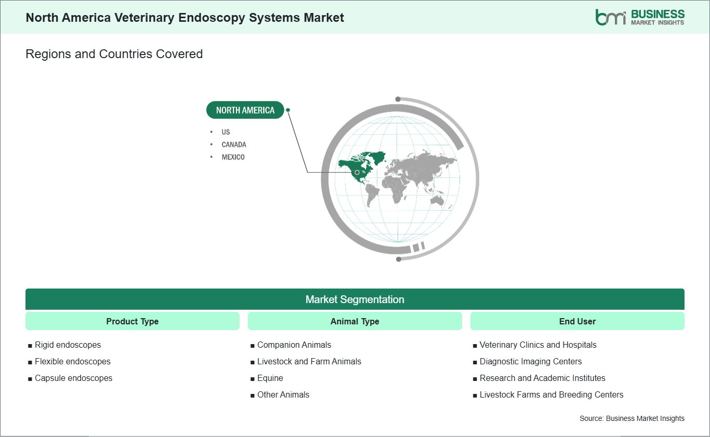The width and height of the screenshot is (710, 437).
Task: Select the Product Type column header
Action: 133,321
